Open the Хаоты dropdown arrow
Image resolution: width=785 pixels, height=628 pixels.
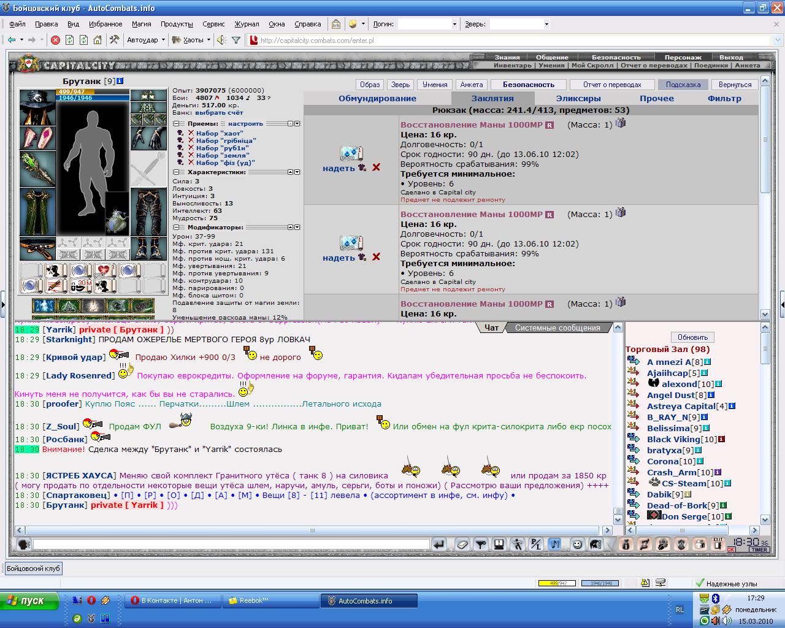[x=209, y=40]
